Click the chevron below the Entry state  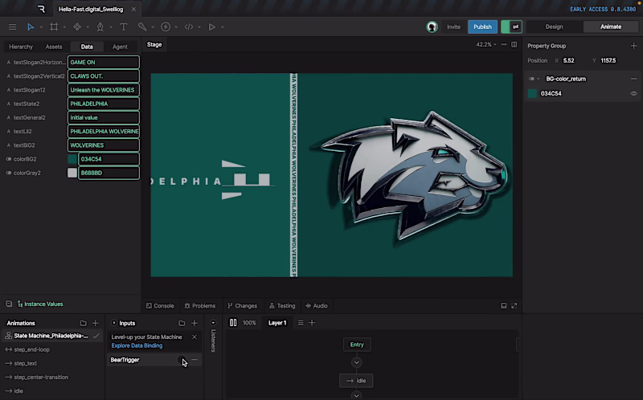coord(356,363)
